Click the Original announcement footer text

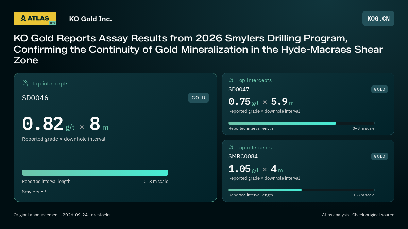(62, 215)
